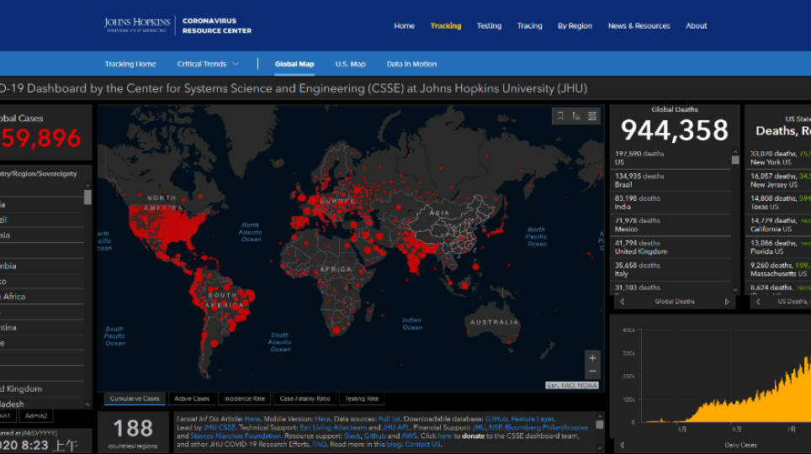Screen dimensions: 811x454
Task: Click the Johns Hopkins Coronavirus Resource Center logo
Action: pyautogui.click(x=178, y=26)
